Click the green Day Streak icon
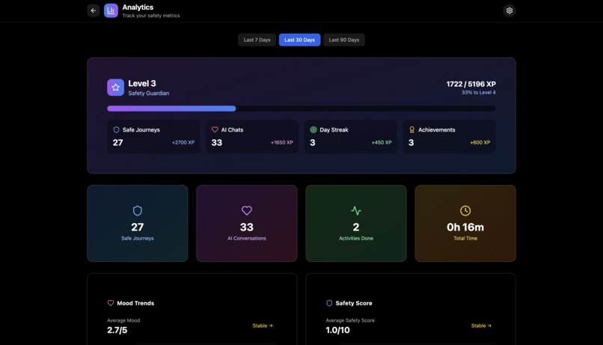This screenshot has height=345, width=603. 313,130
